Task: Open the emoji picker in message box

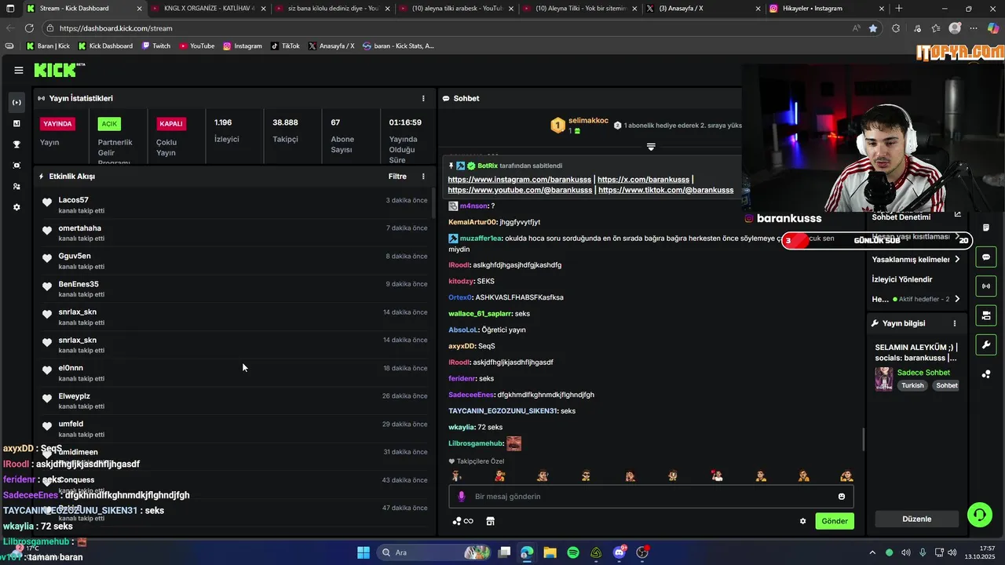Action: 842,496
